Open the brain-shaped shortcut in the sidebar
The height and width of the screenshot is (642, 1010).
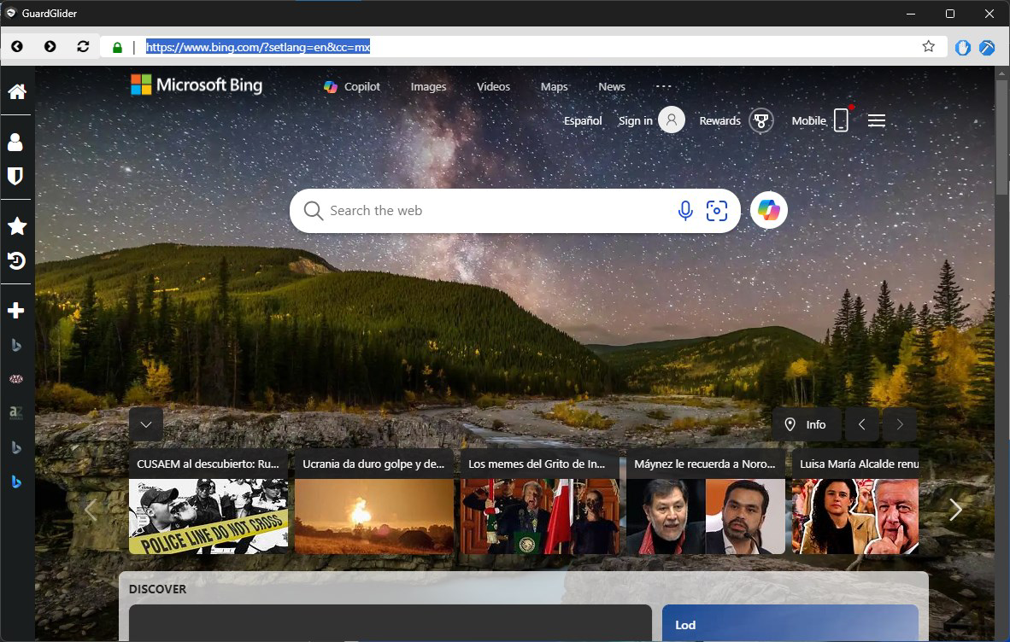pyautogui.click(x=16, y=379)
